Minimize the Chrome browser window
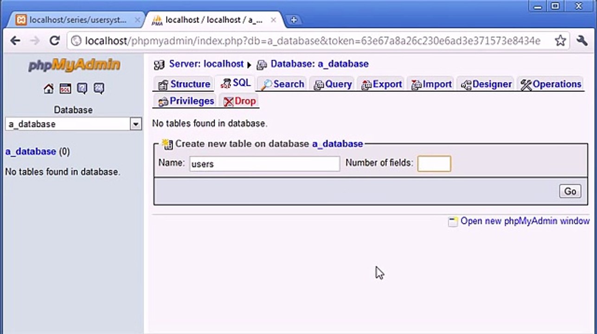597x334 pixels. (x=538, y=6)
